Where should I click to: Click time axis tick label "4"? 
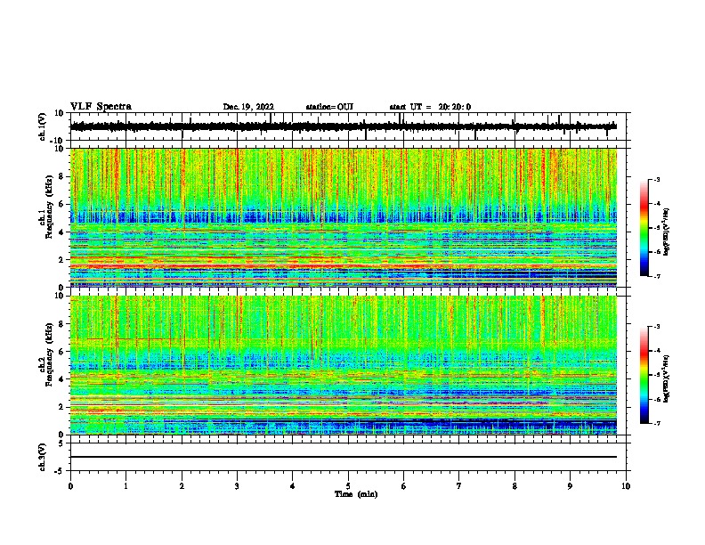(293, 486)
